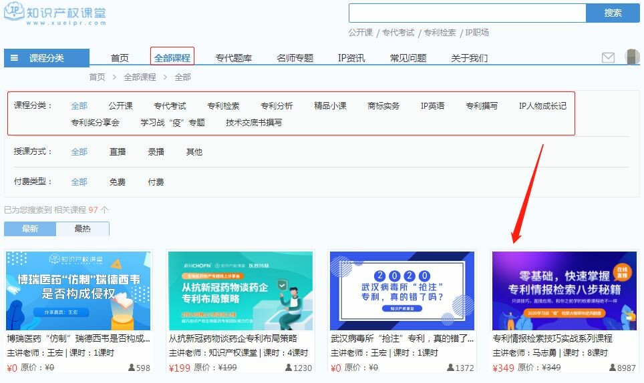This screenshot has height=383, width=644.
Task: Open 从抗新冠药物谈药企 course thumbnail
Action: pos(240,291)
